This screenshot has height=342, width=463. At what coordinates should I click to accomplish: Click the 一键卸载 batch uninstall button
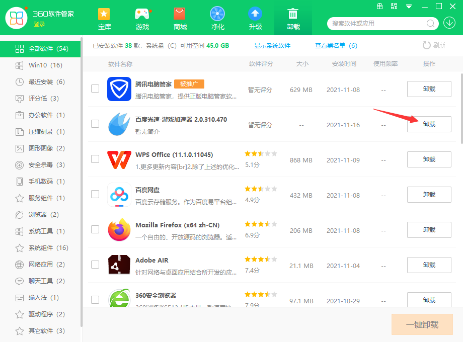pos(422,324)
